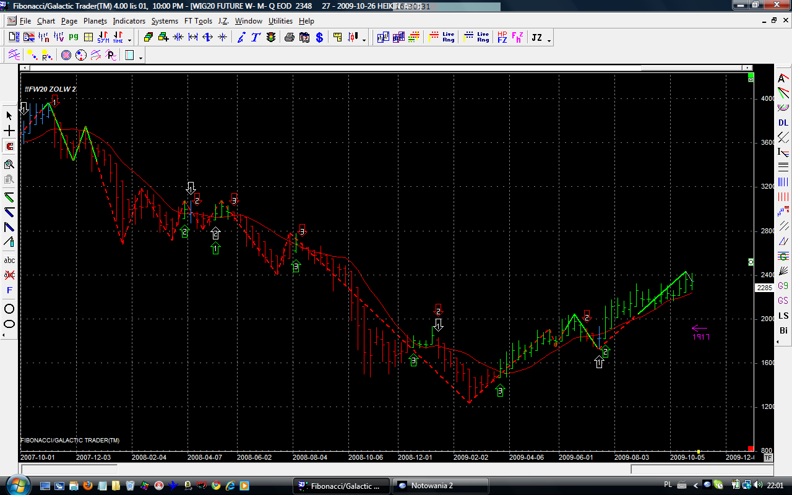Select the circle drawing tool in left toolbar
The image size is (792, 495).
pos(9,309)
